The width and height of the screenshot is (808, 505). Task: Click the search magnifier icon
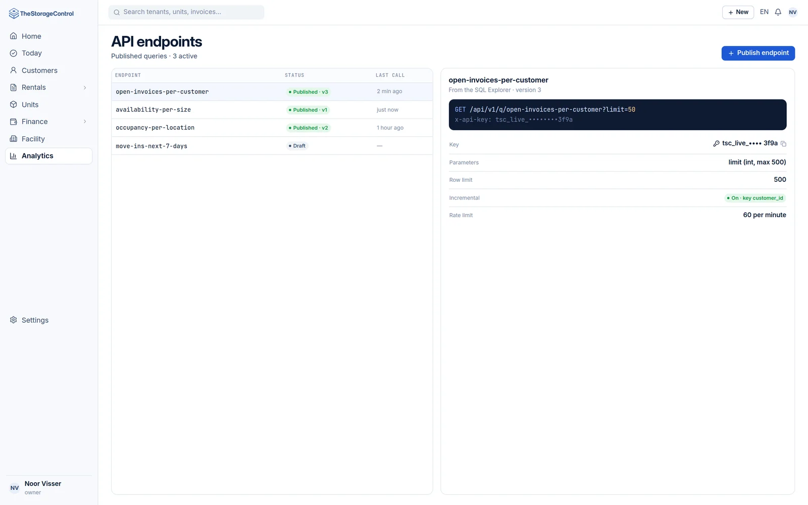click(117, 12)
